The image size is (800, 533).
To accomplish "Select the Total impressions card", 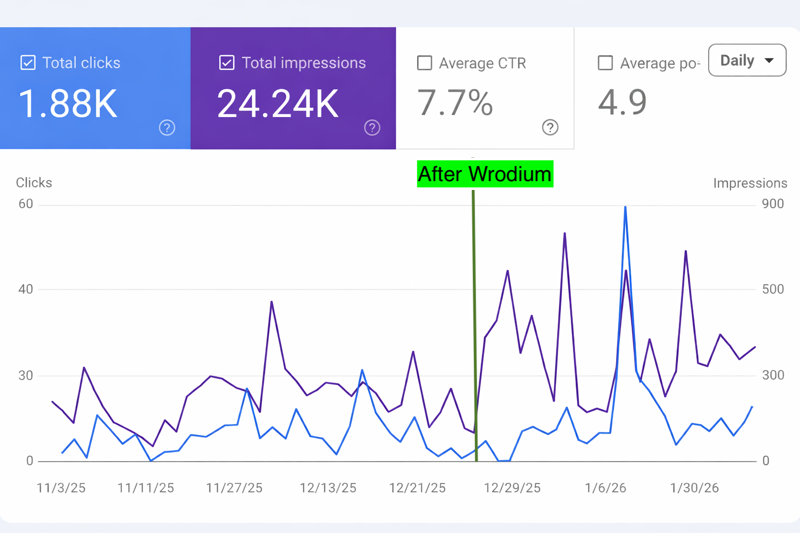I will click(293, 88).
